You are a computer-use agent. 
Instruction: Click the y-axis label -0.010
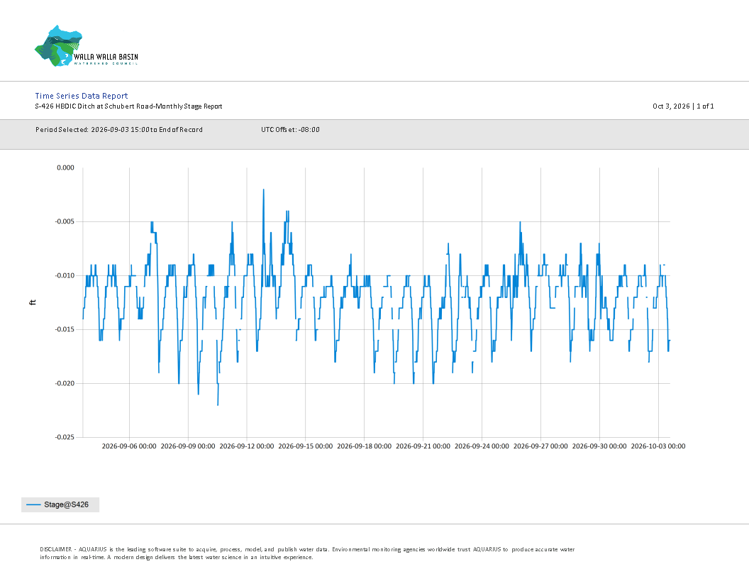[65, 275]
